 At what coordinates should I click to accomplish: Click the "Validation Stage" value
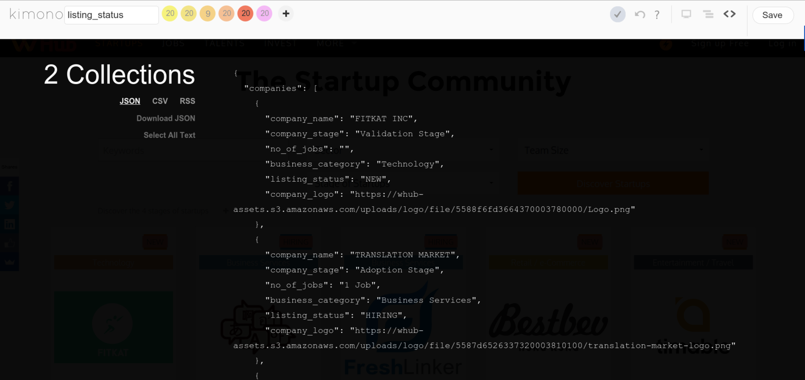point(403,134)
